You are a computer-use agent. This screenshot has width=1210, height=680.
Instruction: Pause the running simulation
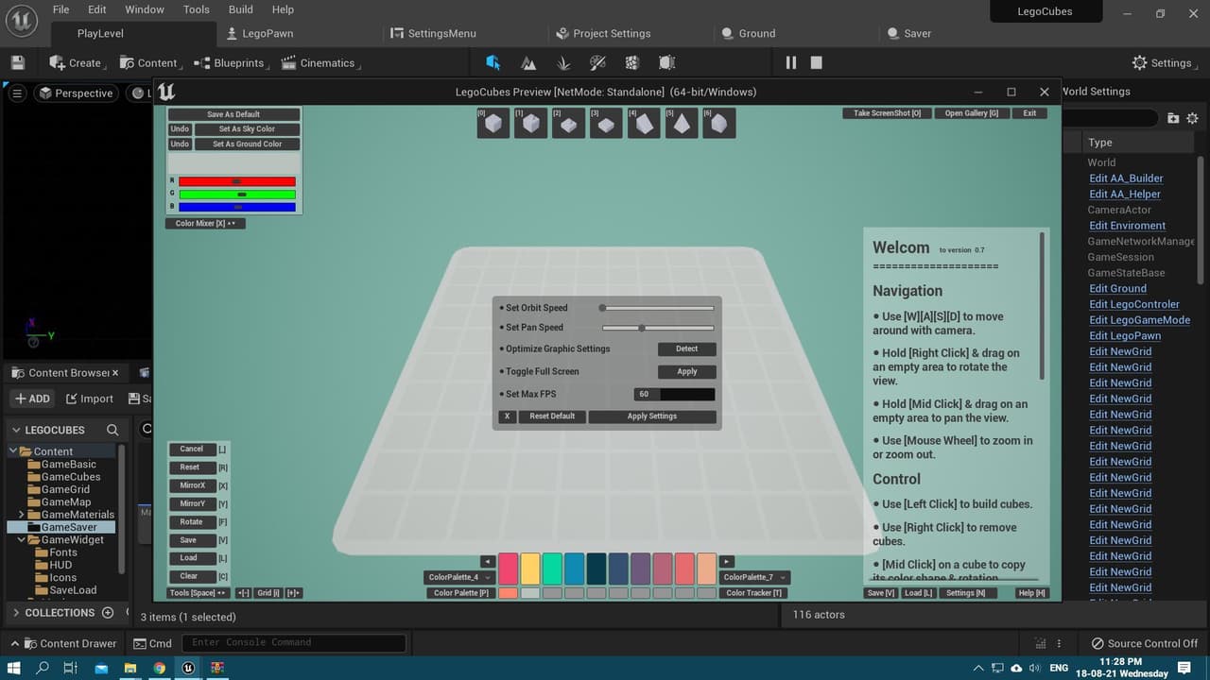(791, 62)
